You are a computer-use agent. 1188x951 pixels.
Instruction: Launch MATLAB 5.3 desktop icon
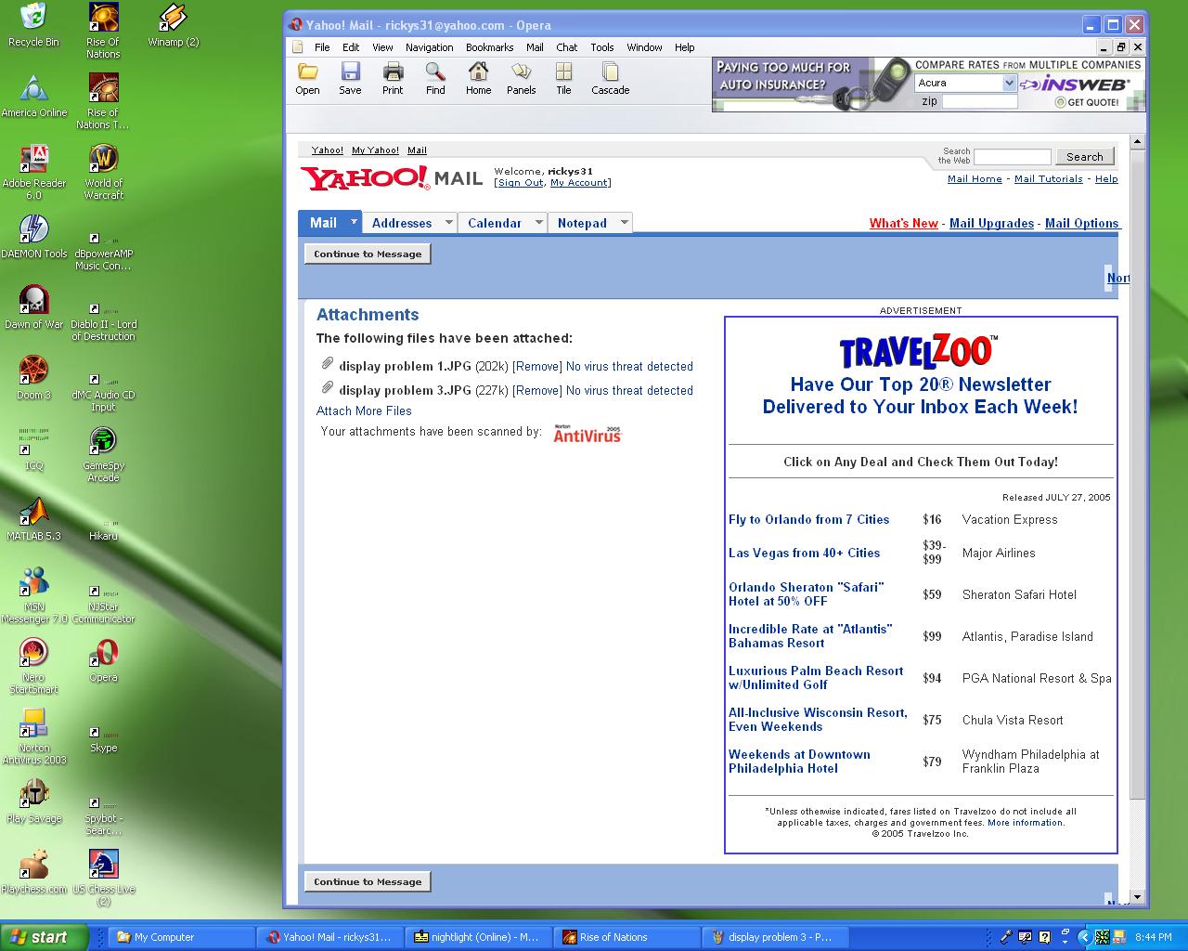34,519
